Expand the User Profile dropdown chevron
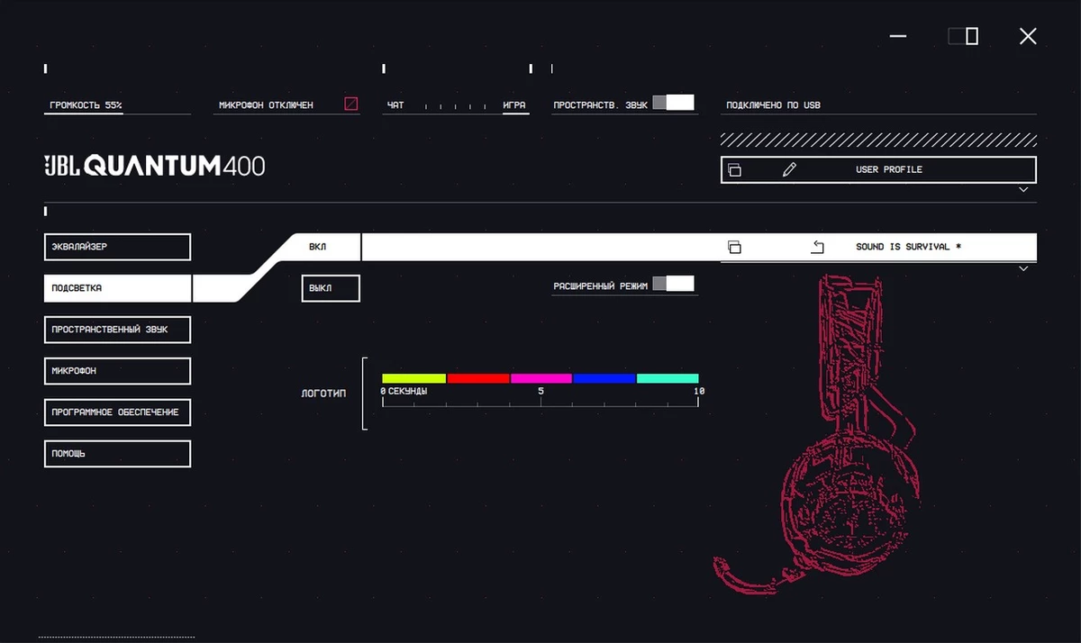Screen dimensions: 1081x643 point(1023,190)
